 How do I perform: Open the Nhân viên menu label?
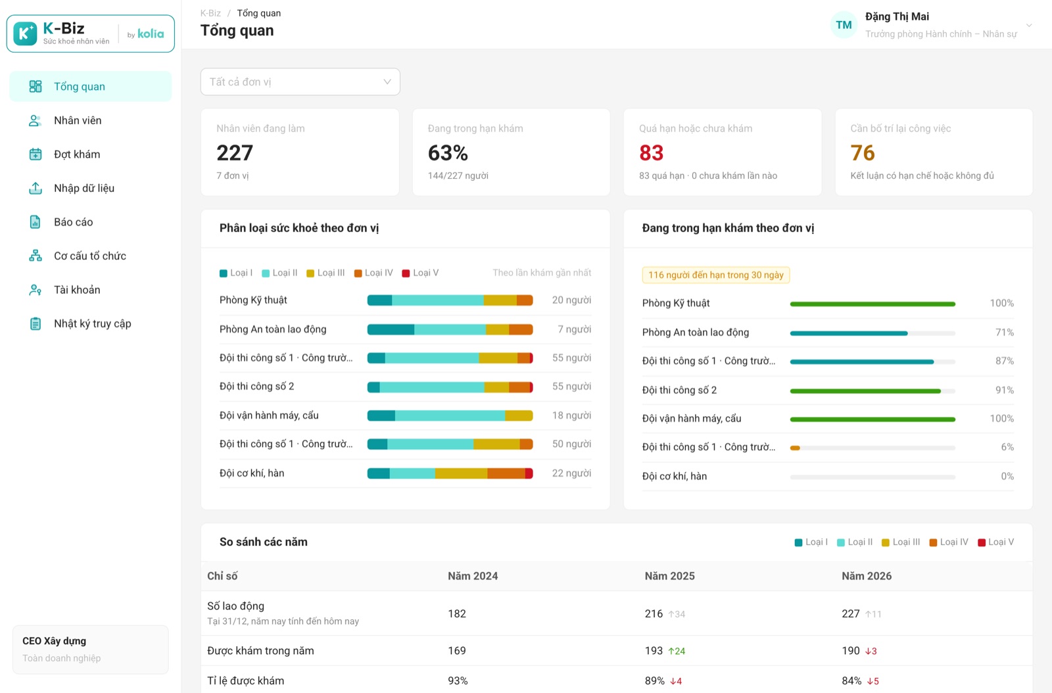click(x=78, y=120)
